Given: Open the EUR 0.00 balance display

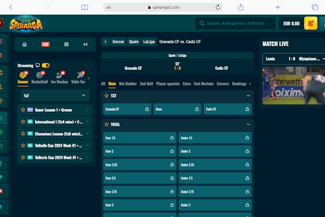Looking at the screenshot, I should pos(291,23).
